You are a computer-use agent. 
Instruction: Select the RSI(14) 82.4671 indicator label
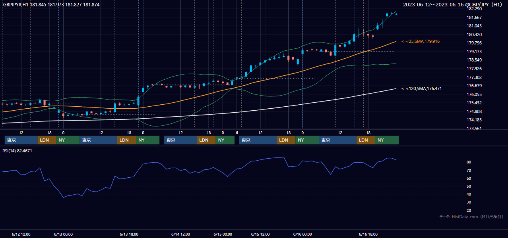tap(17, 151)
